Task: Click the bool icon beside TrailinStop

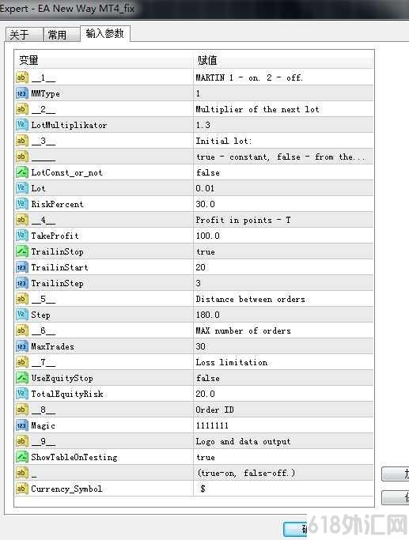Action: tap(21, 251)
